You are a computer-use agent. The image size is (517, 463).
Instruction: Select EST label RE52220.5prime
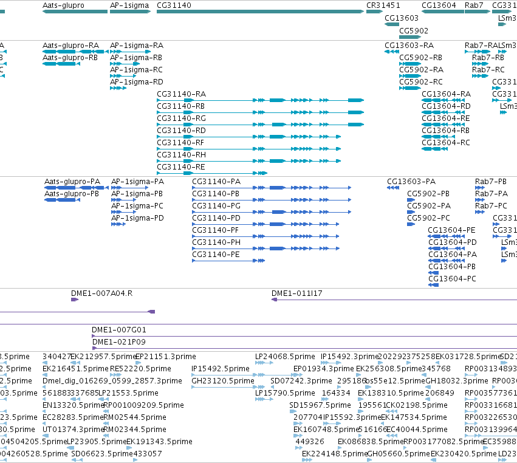click(x=140, y=369)
